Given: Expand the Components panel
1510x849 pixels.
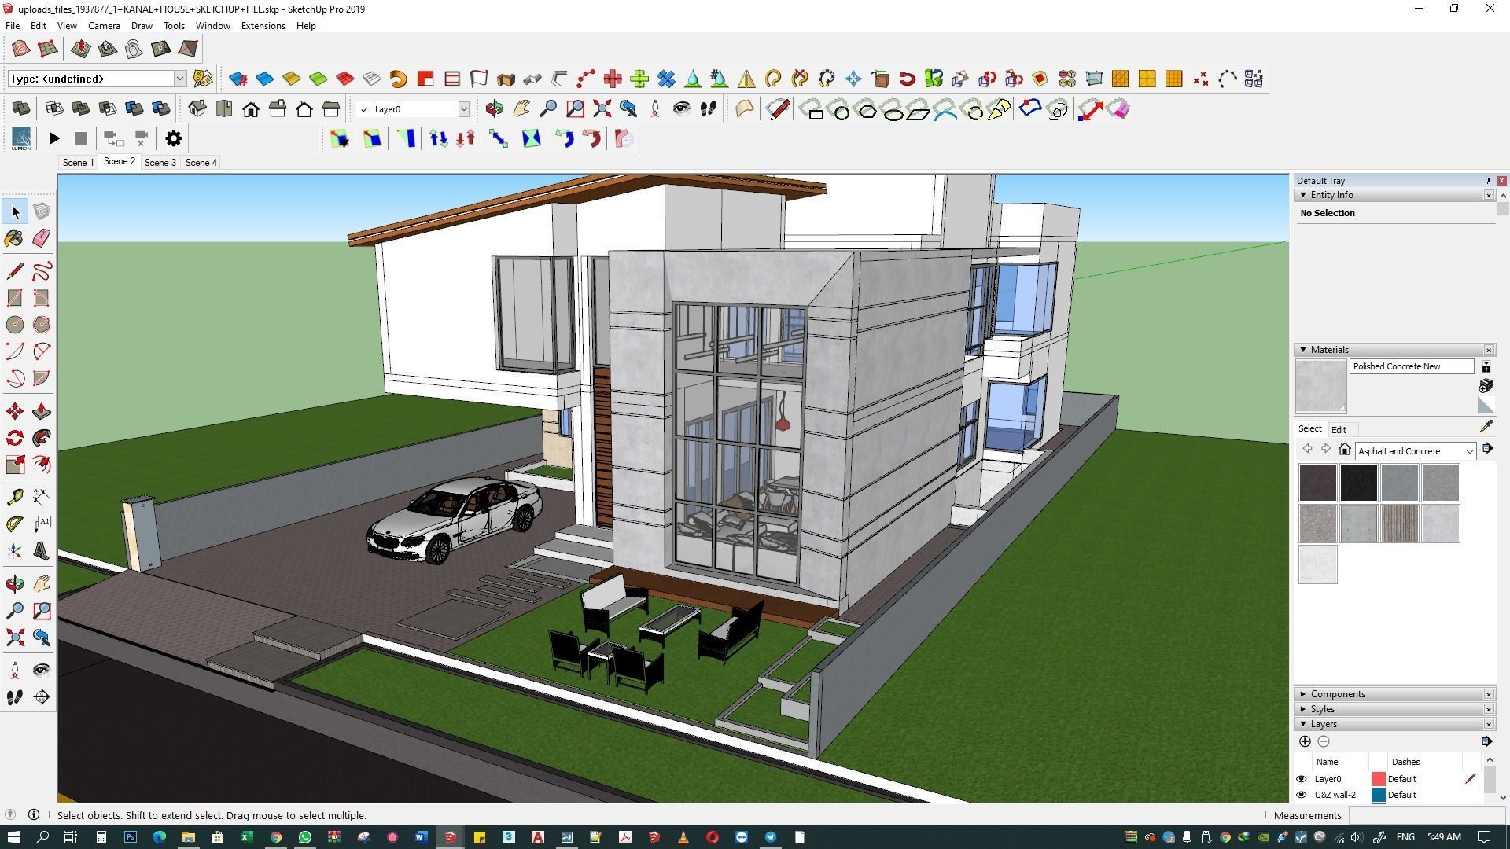Looking at the screenshot, I should click(x=1303, y=694).
